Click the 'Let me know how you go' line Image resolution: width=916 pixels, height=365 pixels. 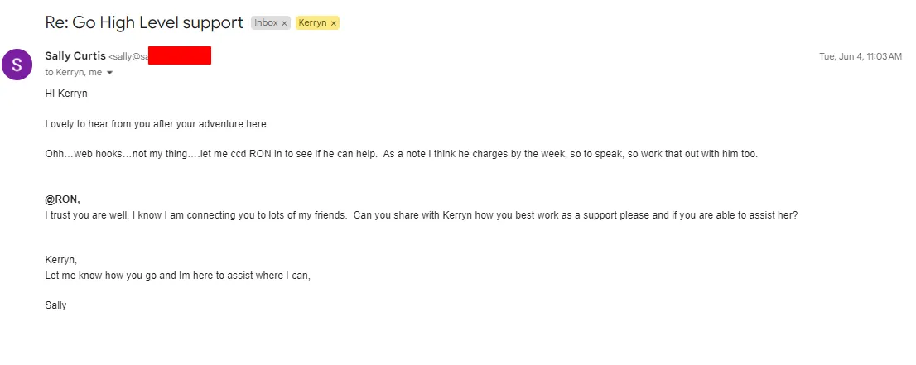[x=177, y=276]
